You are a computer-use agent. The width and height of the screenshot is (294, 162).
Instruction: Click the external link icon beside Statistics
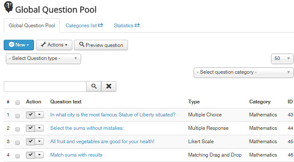coord(137,25)
